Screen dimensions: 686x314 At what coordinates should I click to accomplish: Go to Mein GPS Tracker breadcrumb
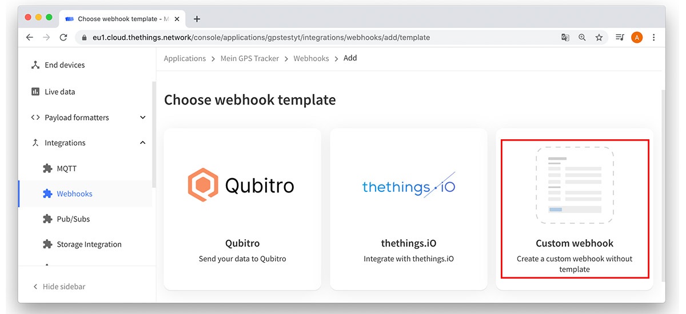click(x=250, y=58)
